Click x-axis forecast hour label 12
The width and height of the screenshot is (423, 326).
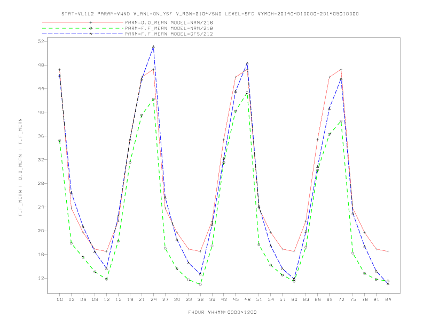[107, 299]
